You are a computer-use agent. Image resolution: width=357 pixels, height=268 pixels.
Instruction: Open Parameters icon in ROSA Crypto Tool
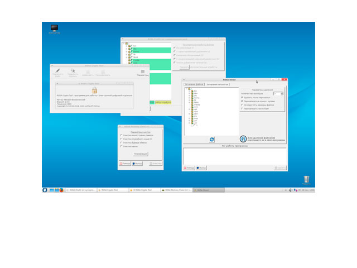click(x=143, y=72)
